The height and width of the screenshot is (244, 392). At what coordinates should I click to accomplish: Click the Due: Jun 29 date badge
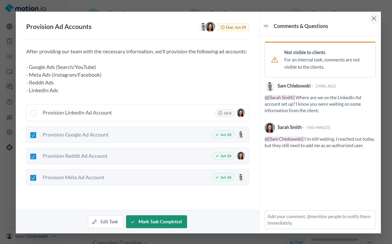click(x=233, y=27)
